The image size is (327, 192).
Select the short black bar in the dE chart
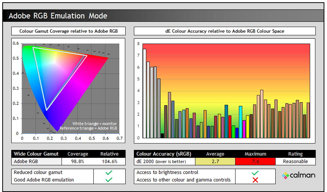coord(162,136)
